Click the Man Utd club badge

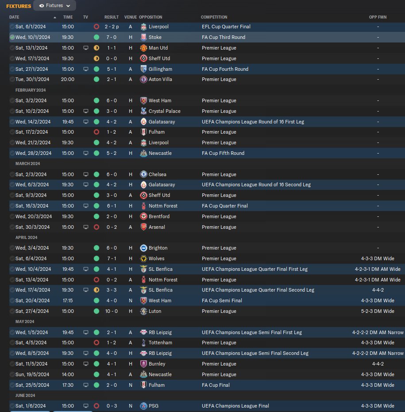[143, 48]
